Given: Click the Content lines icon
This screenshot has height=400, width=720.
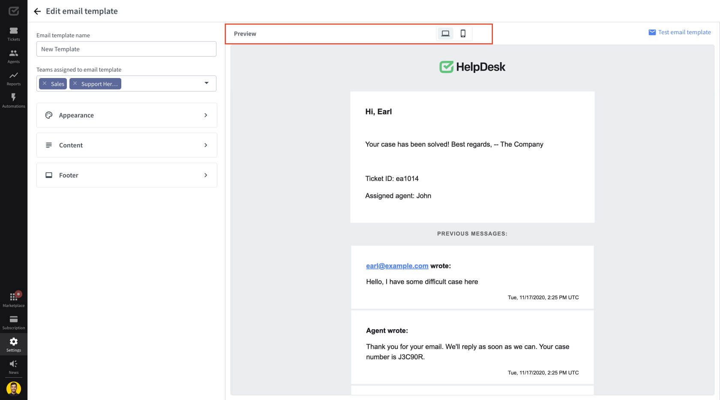Looking at the screenshot, I should pyautogui.click(x=49, y=145).
